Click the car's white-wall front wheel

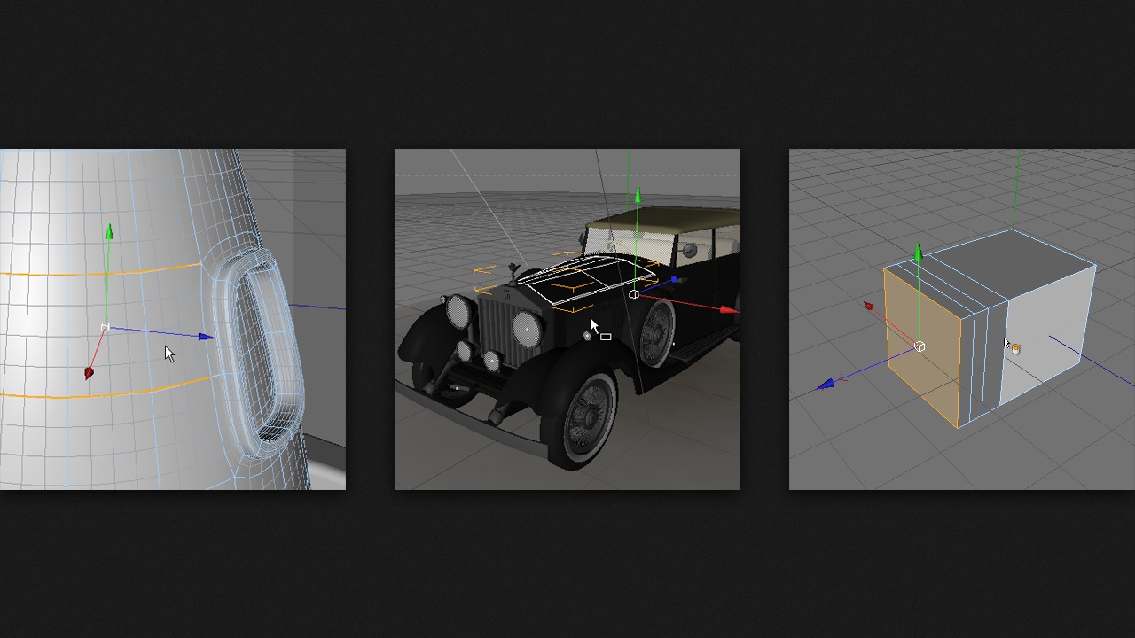tap(583, 416)
